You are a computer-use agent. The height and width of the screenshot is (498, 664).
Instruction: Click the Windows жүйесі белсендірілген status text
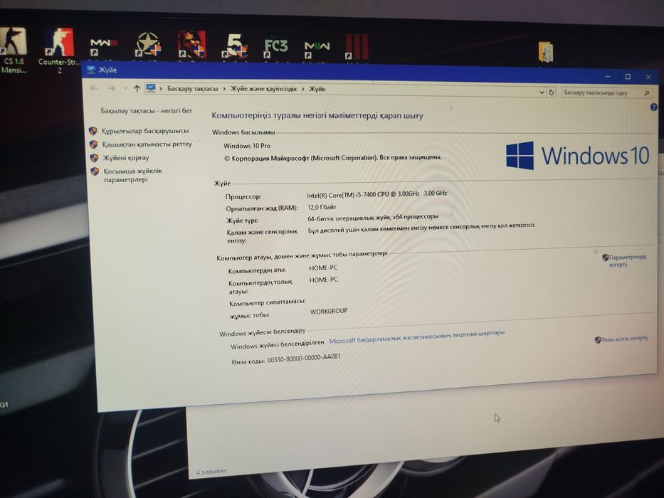278,345
